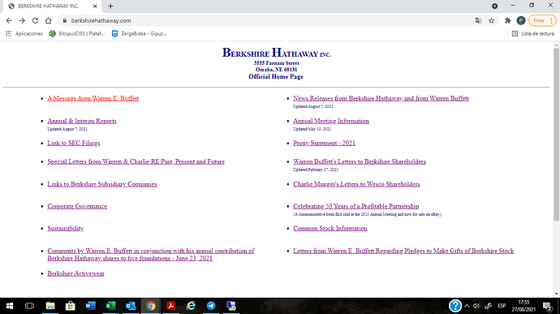Open the Lista de lectura reading list

(x=533, y=33)
